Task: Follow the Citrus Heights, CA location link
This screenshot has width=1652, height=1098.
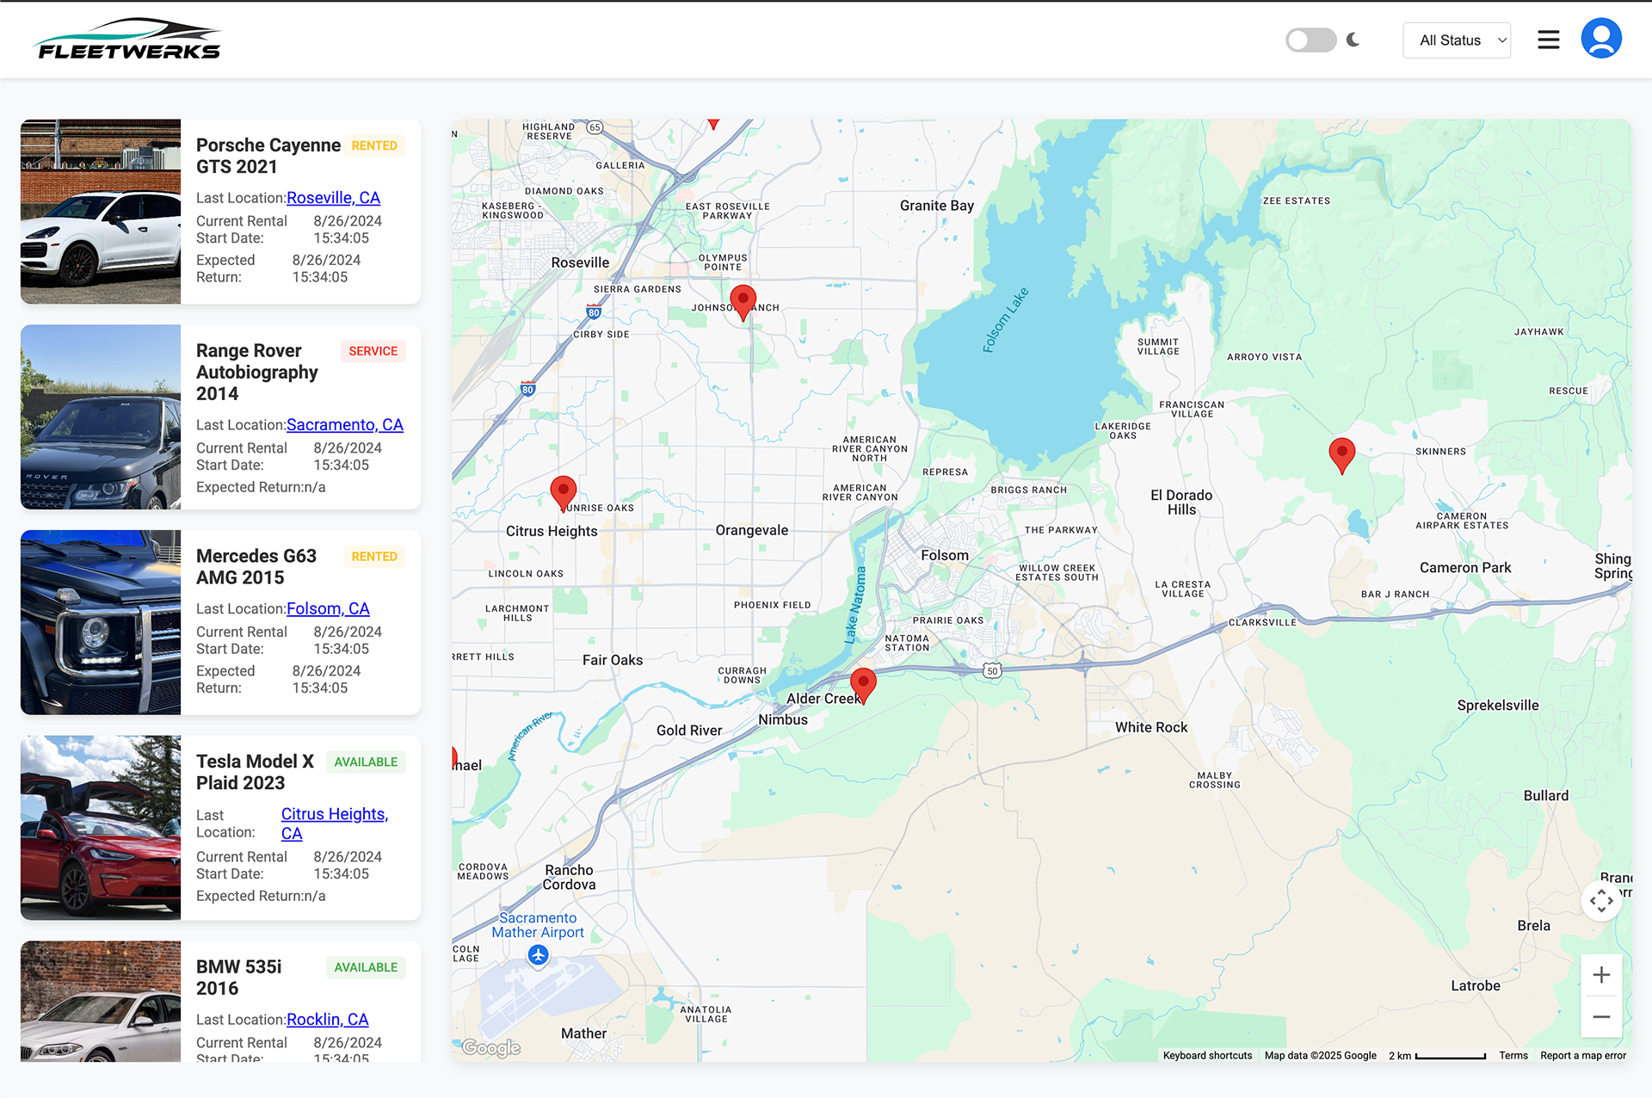Action: click(334, 823)
